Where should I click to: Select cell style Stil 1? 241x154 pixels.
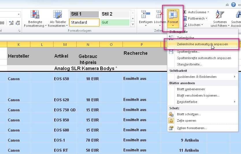(x=84, y=14)
